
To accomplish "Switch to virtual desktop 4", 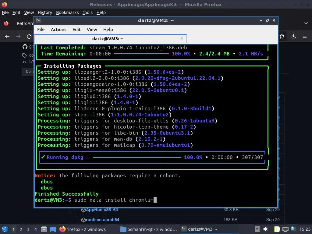I will tap(35, 229).
